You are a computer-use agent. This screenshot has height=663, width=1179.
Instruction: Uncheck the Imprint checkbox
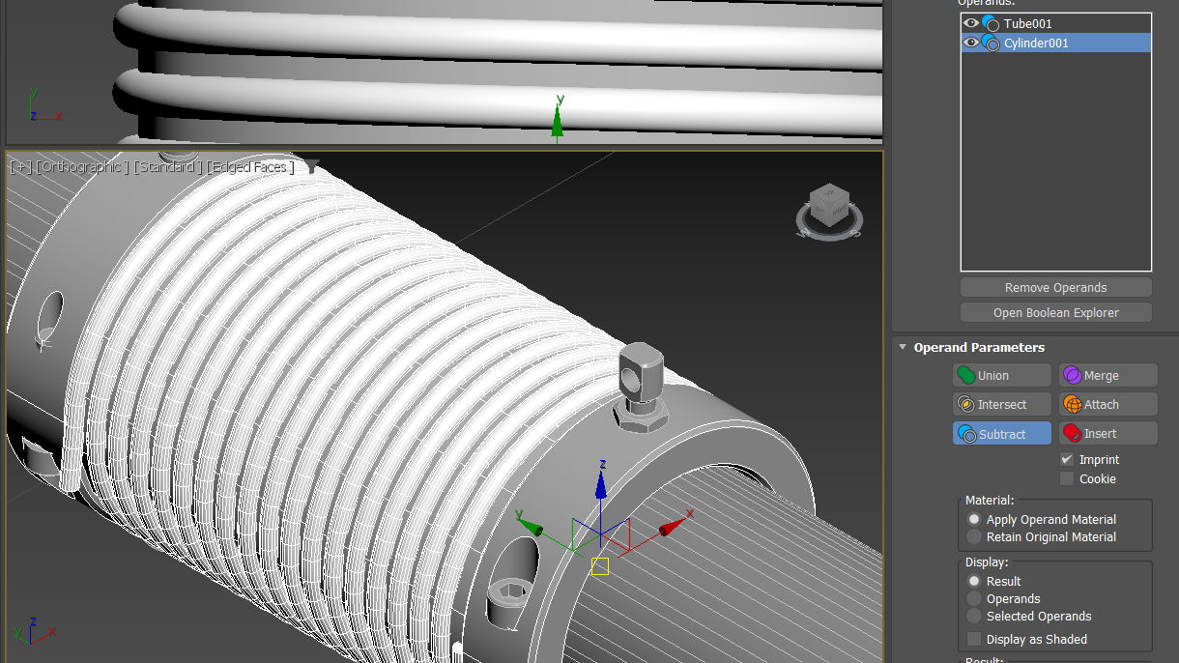tap(1069, 459)
